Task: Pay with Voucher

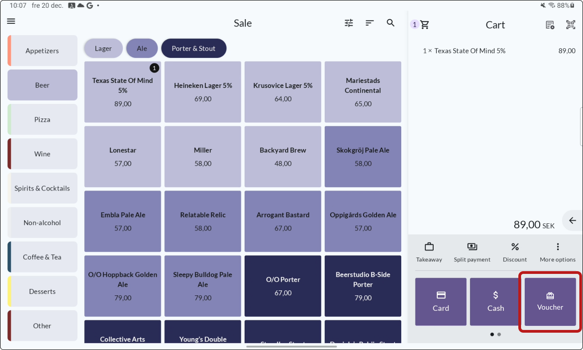Action: pyautogui.click(x=550, y=302)
